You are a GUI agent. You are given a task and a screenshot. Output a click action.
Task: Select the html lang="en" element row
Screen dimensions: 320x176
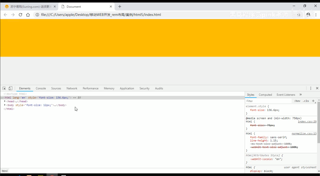click(122, 98)
